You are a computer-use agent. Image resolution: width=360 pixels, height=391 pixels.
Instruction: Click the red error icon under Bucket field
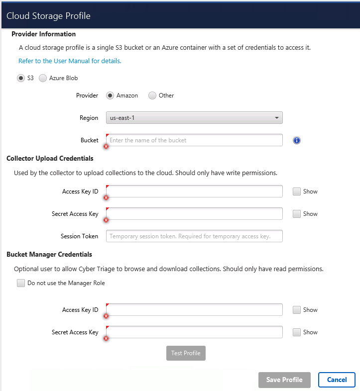pos(106,146)
